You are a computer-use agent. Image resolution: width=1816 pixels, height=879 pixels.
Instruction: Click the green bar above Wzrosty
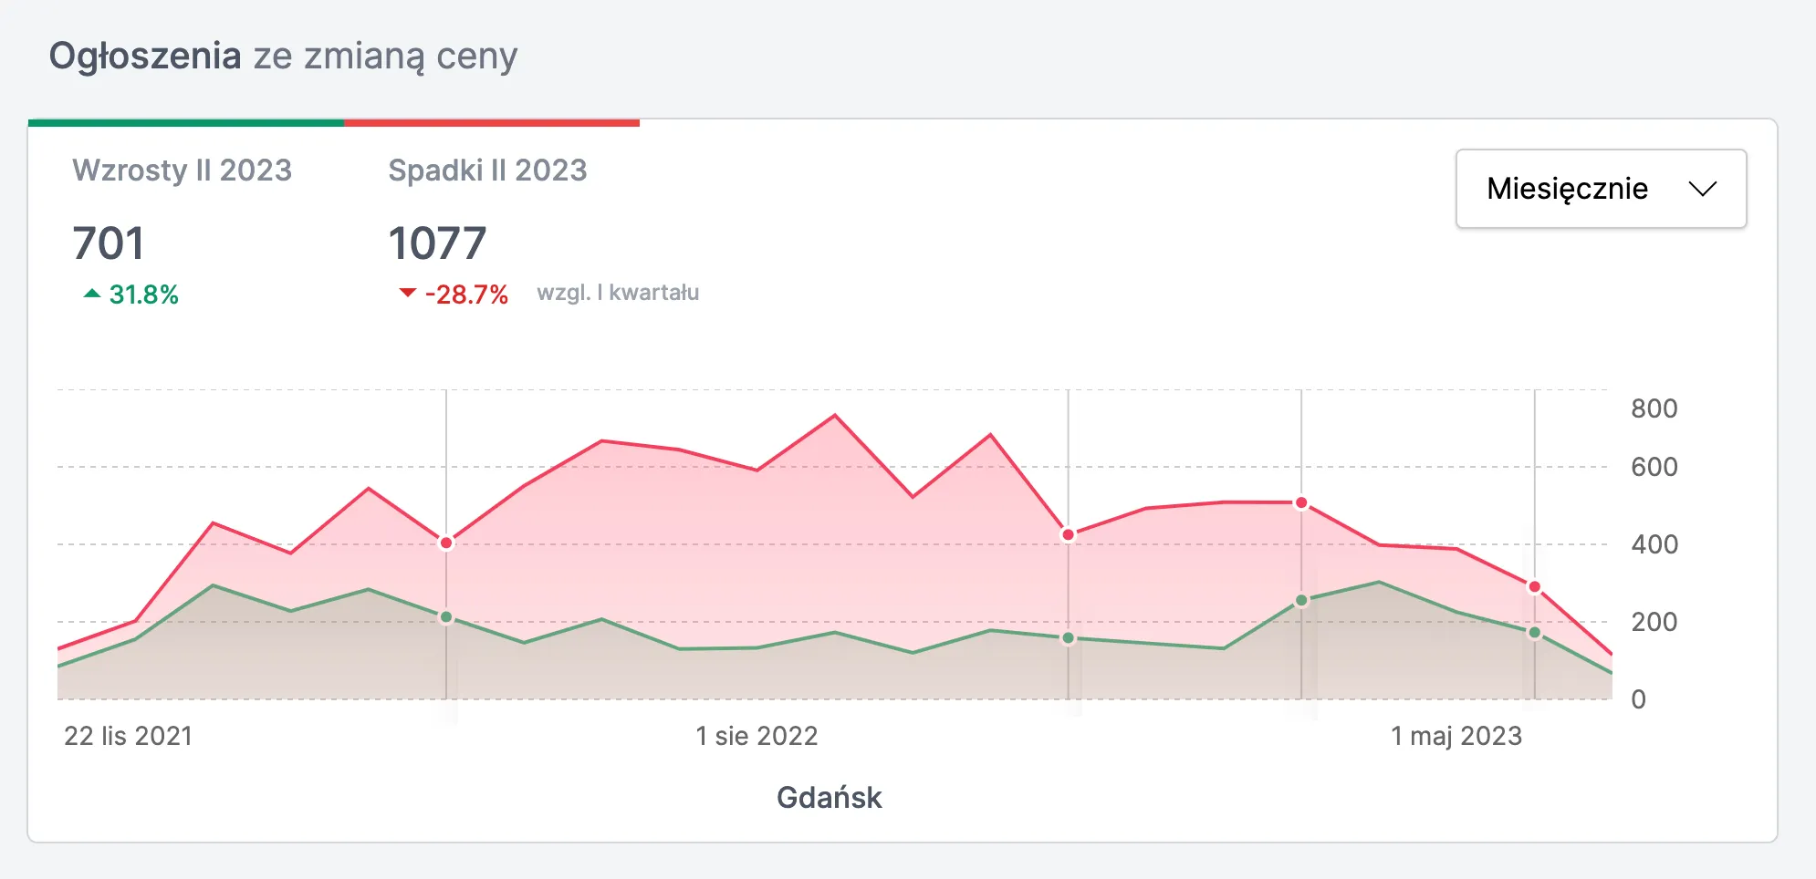186,122
